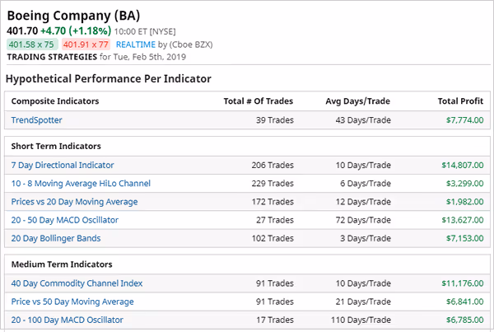
Task: Click the 6 Days/Trade cell
Action: 366,184
